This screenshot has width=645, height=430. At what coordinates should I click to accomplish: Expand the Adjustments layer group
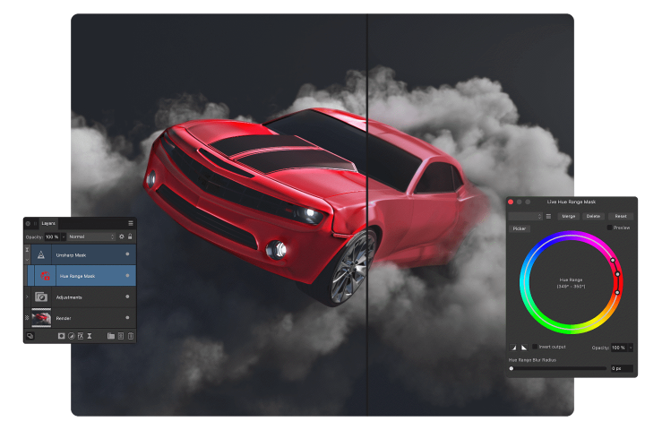[x=27, y=297]
